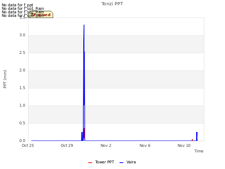
Task: Click the 'No data for f_sp1_Rain' message
Action: (22, 8)
